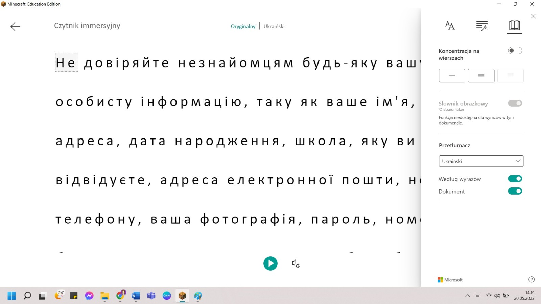This screenshot has width=541, height=304.
Task: Show hidden tray icons chevron
Action: [468, 296]
